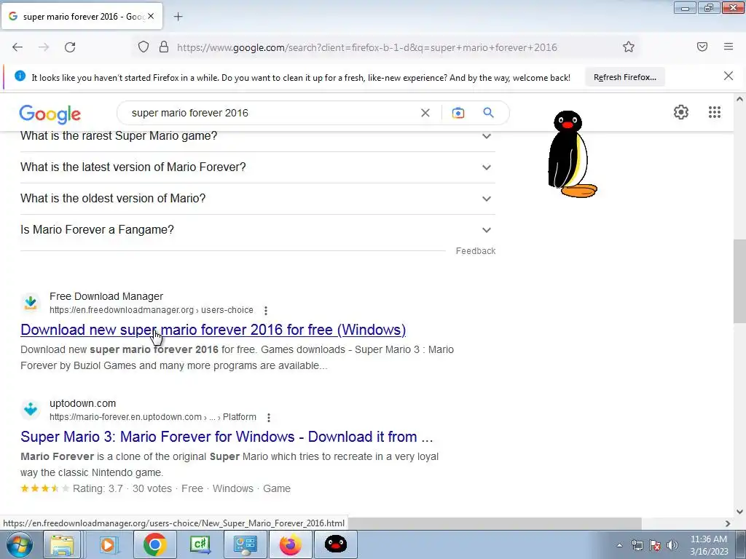Viewport: 746px width, 559px height.
Task: Click the Feedback link
Action: (x=475, y=251)
